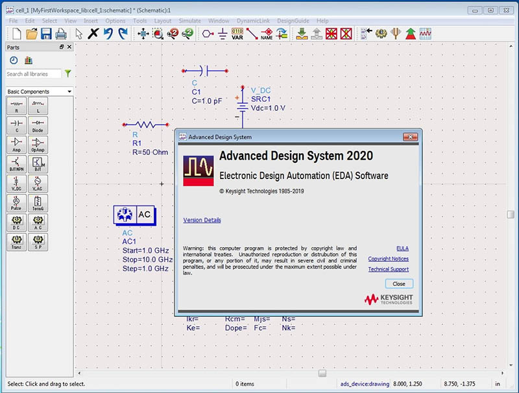The width and height of the screenshot is (519, 393).
Task: Open the Version Details link
Action: pyautogui.click(x=203, y=220)
